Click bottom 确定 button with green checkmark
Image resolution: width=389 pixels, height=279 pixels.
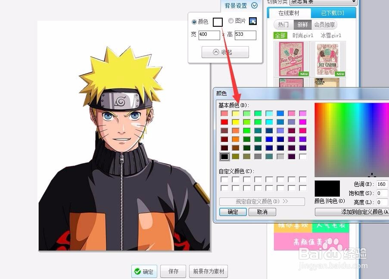tap(144, 272)
